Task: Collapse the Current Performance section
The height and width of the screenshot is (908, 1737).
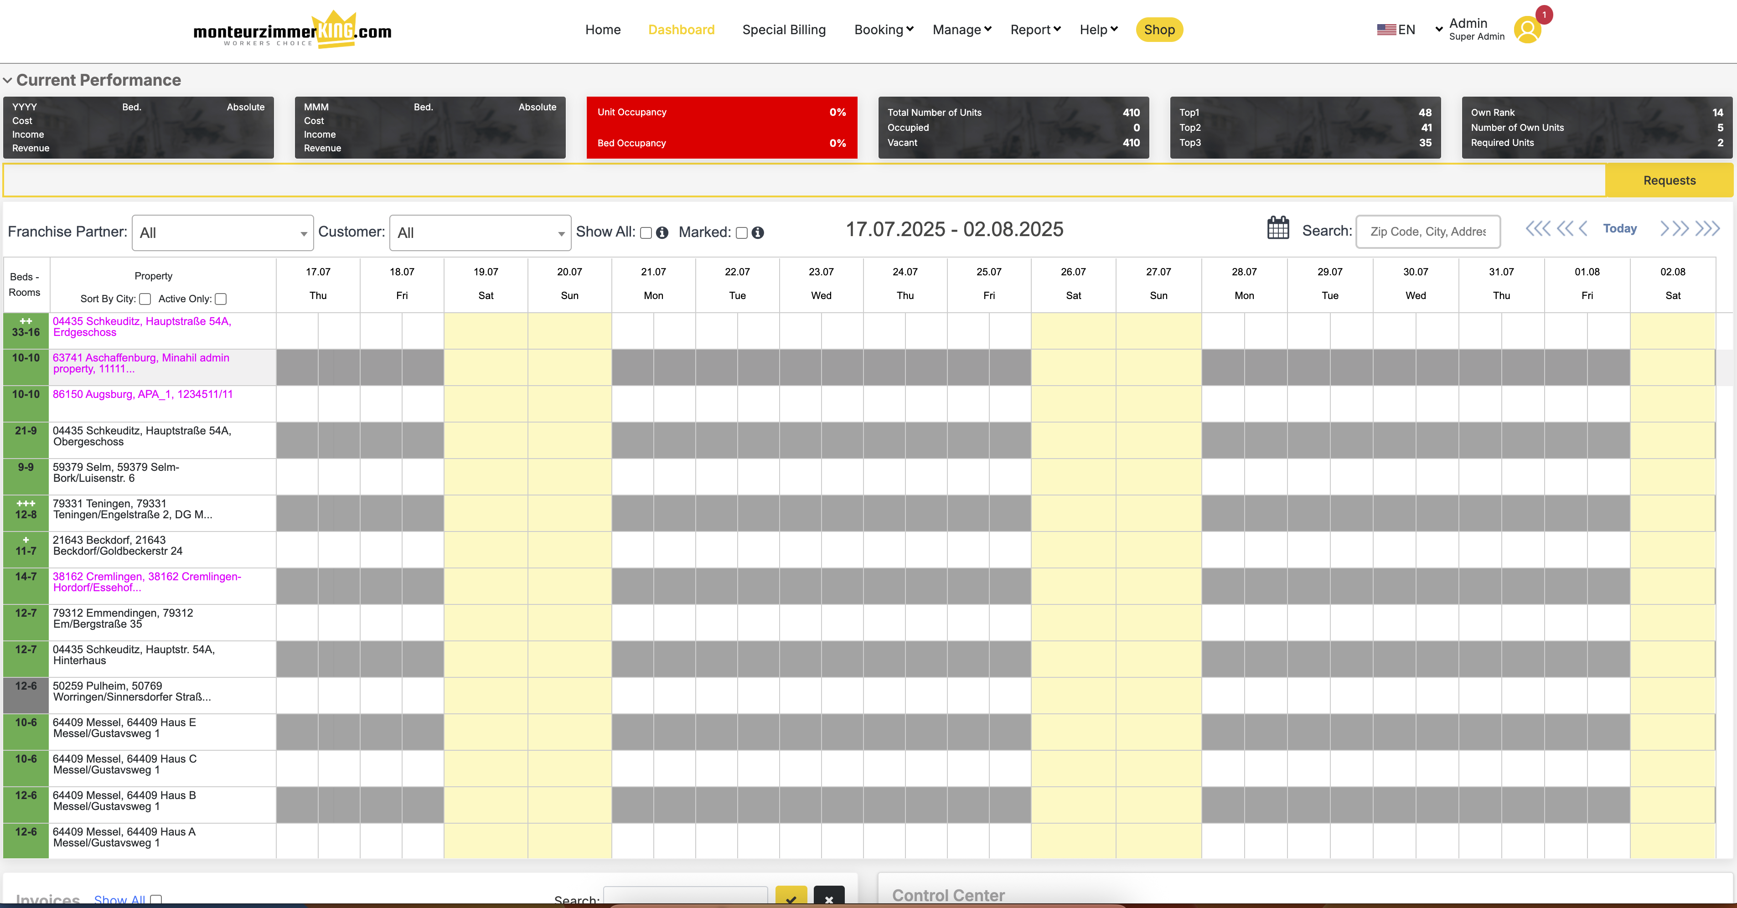Action: [7, 80]
